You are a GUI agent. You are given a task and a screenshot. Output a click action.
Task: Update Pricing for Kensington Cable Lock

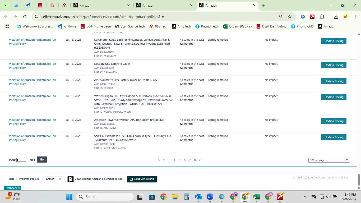pyautogui.click(x=334, y=41)
